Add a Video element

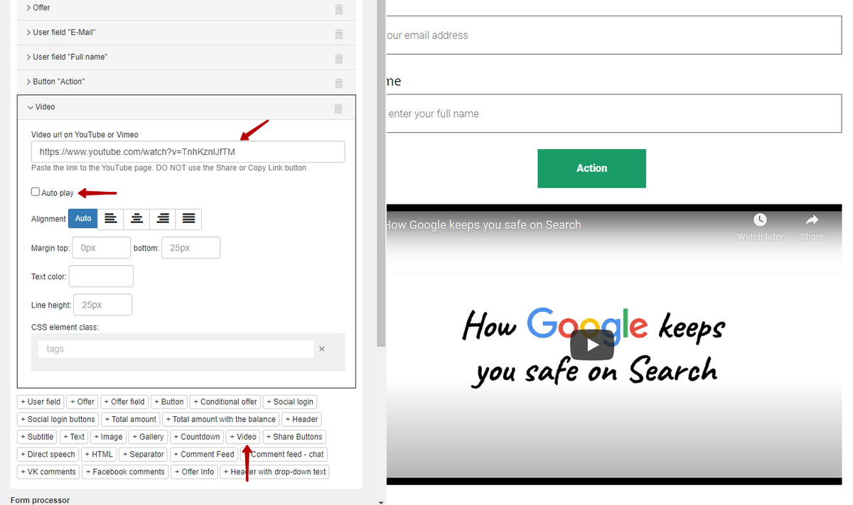243,437
